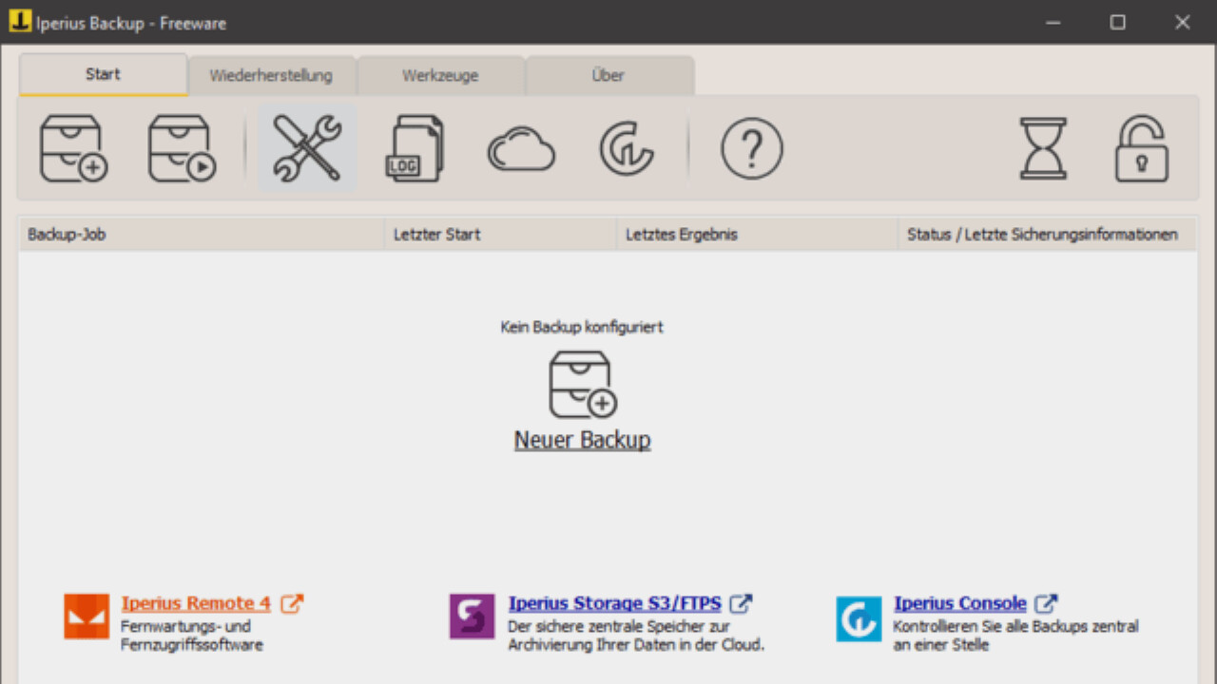
Task: Open the Iperius Storage S3/FTPS link
Action: tap(617, 603)
